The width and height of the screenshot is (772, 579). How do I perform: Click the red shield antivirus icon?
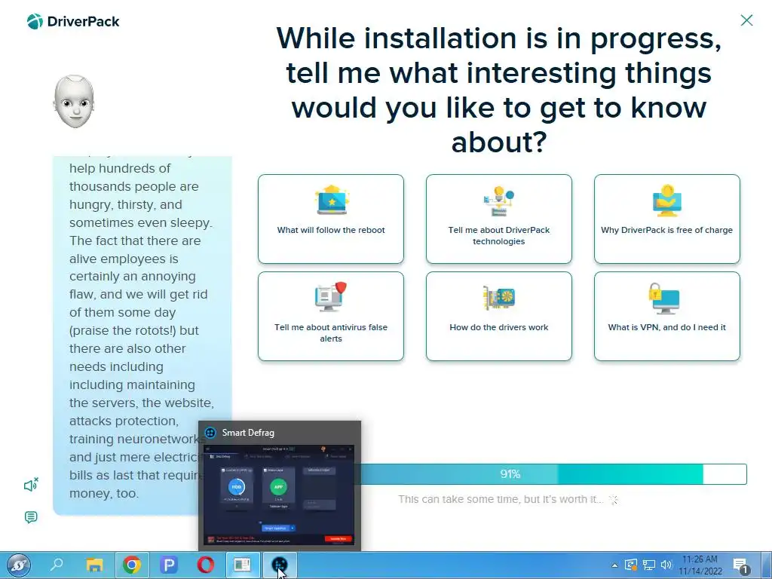pyautogui.click(x=331, y=296)
